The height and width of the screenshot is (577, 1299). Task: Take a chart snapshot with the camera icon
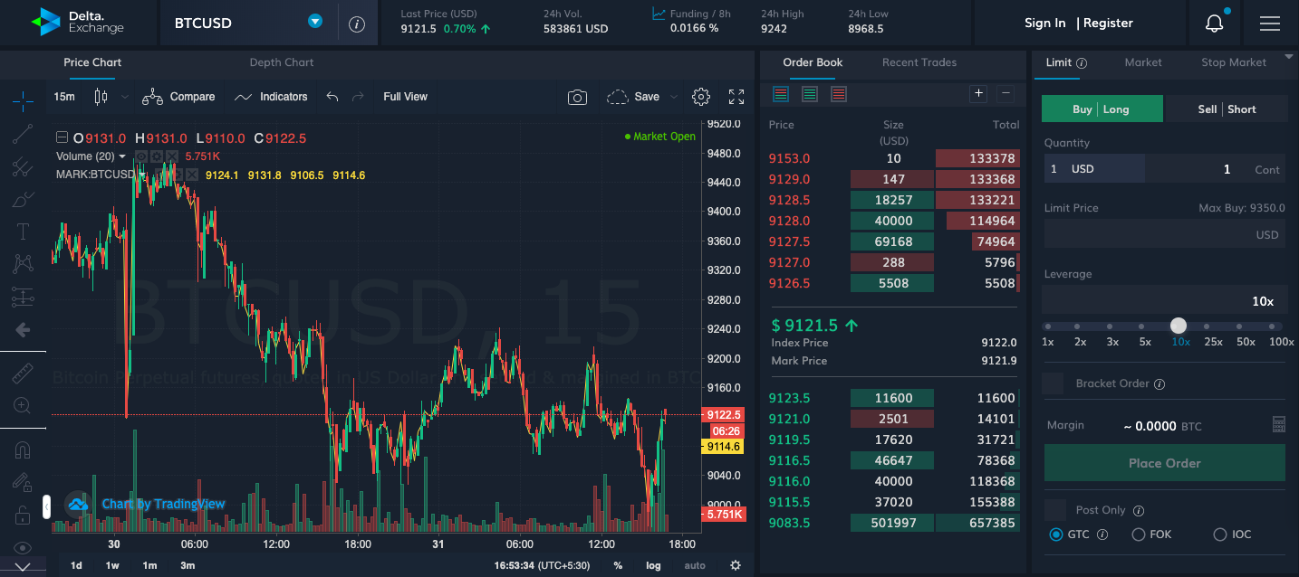click(577, 97)
